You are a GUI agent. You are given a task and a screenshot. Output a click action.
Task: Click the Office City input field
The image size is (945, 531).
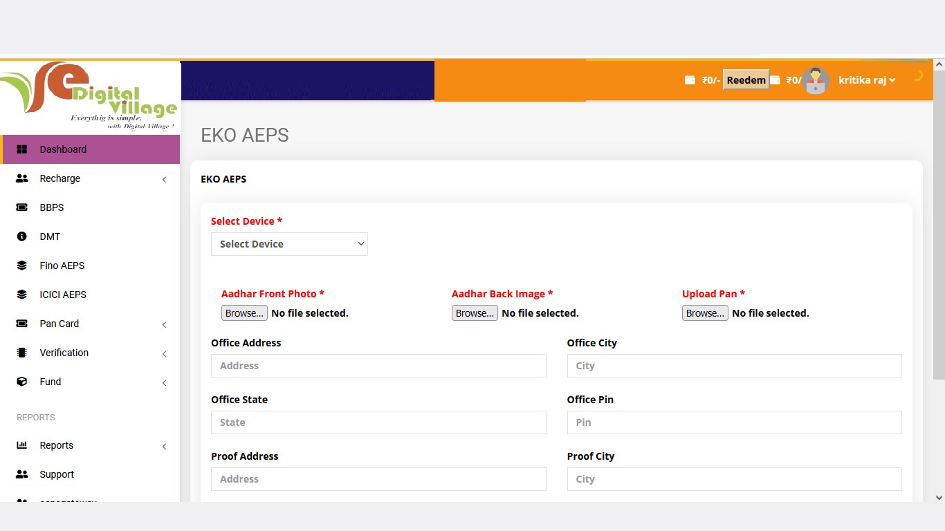(x=734, y=366)
